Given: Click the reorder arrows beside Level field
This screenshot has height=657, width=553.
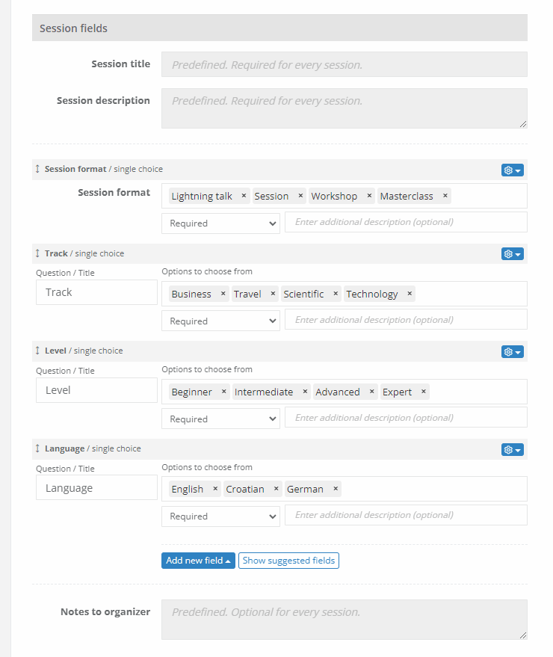Looking at the screenshot, I should coord(38,351).
